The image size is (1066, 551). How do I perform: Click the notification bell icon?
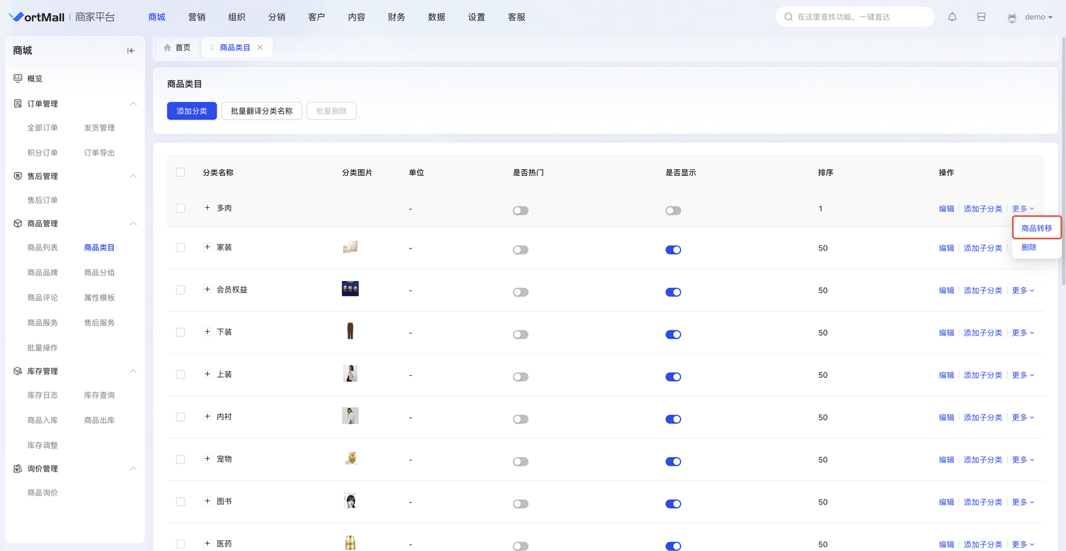click(952, 17)
